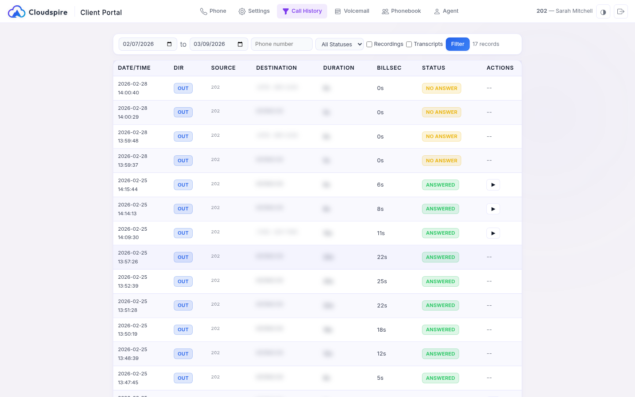The image size is (635, 397).
Task: Play recording for 14:09:30 call
Action: pyautogui.click(x=493, y=233)
